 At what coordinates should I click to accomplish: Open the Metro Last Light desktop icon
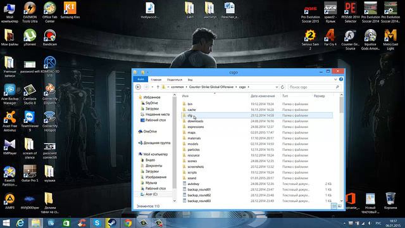(x=390, y=39)
